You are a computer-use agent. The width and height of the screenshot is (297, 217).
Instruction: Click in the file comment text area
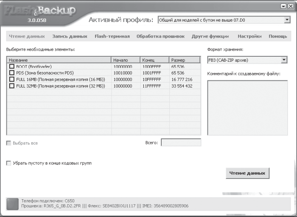pos(247,107)
